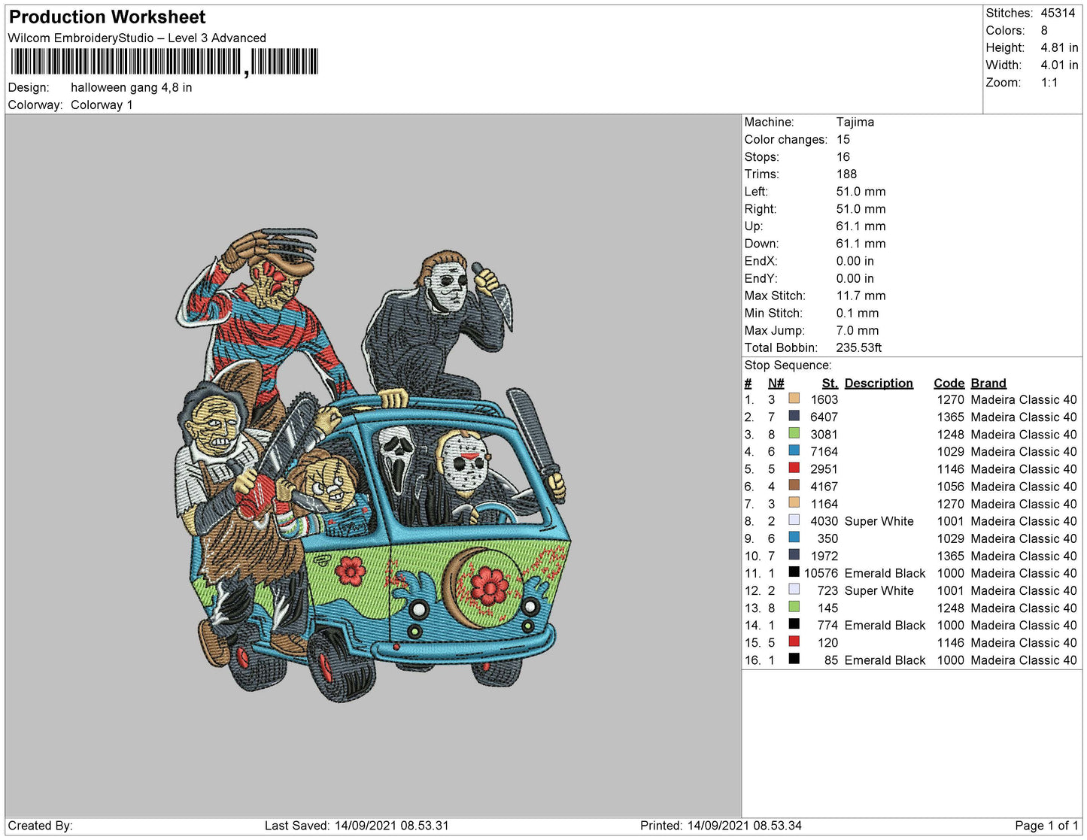Click the Machine value "Tajima"
The height and width of the screenshot is (840, 1087).
click(x=855, y=122)
